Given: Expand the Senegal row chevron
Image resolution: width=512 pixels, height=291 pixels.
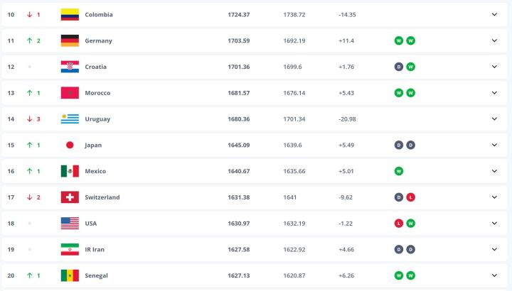Looking at the screenshot, I should 494,275.
